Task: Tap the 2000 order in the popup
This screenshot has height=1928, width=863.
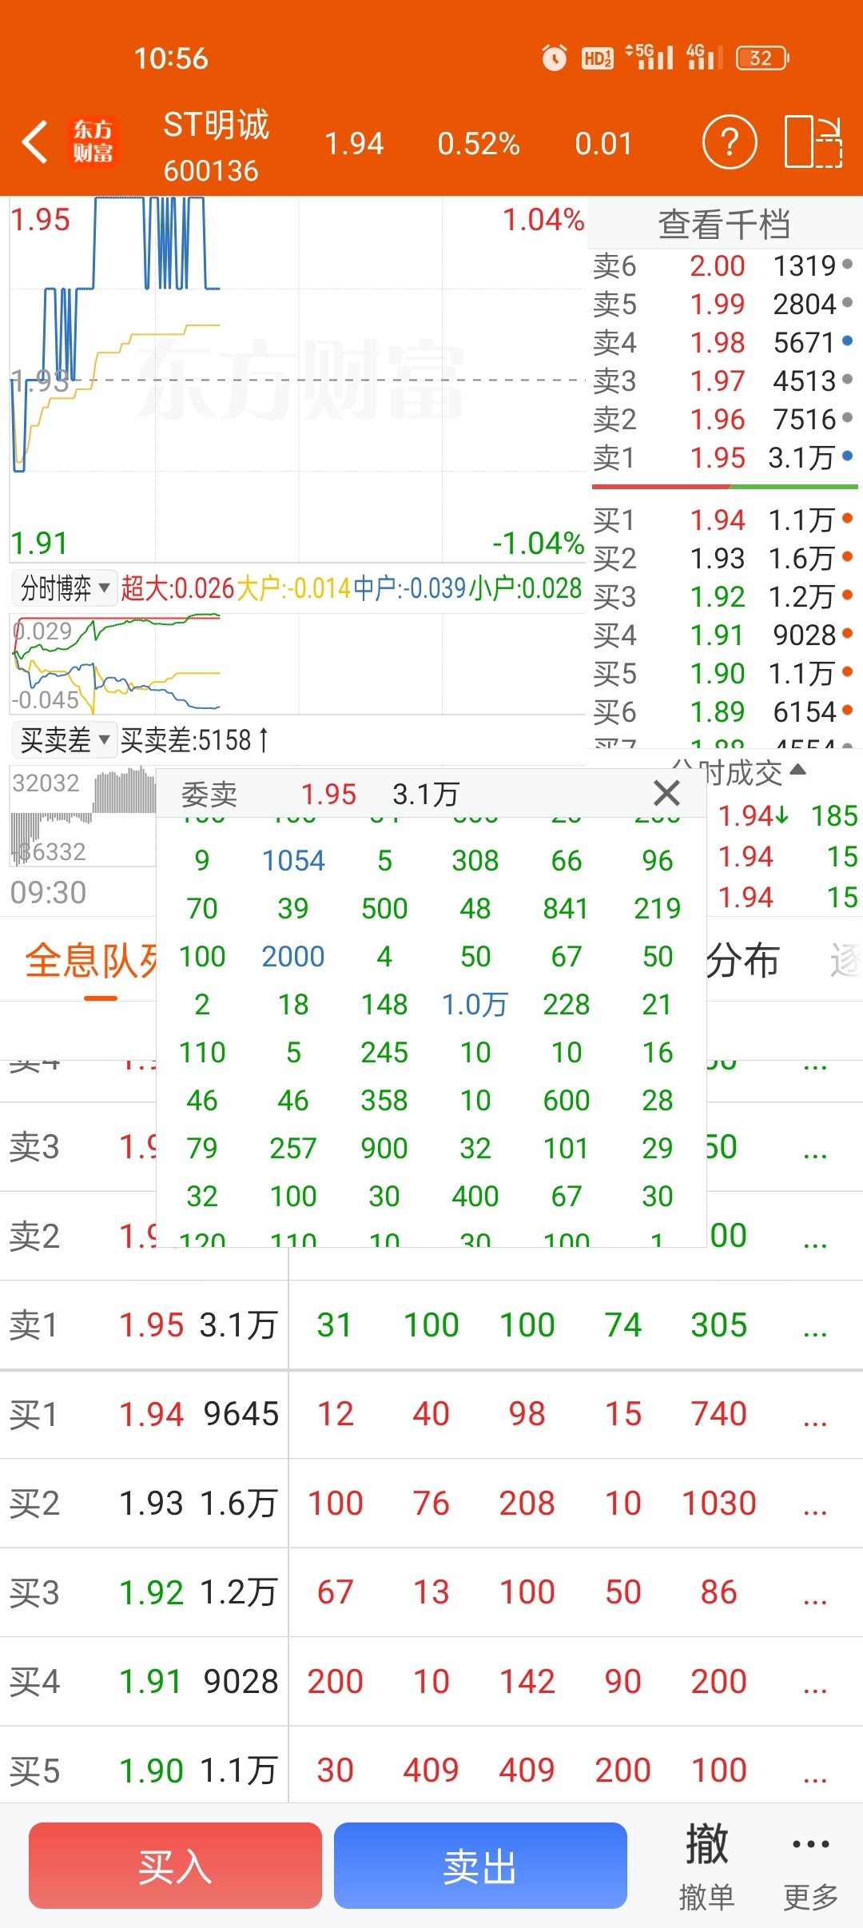Action: [293, 956]
